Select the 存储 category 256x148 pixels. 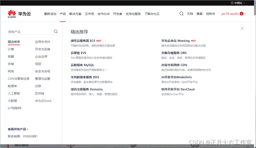coord(11,64)
